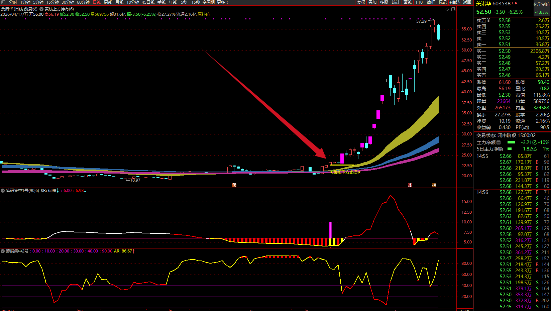
Task: Click the L margin-trading badge near stock code
Action: [x=513, y=3]
